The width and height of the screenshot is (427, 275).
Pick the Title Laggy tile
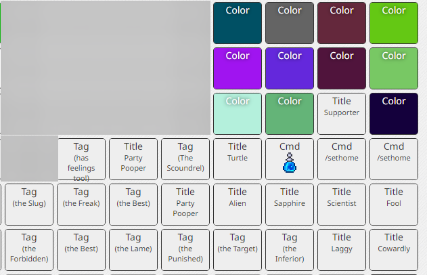[342, 250]
